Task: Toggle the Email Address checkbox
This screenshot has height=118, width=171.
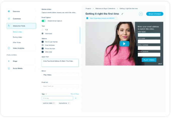Action: (42, 45)
